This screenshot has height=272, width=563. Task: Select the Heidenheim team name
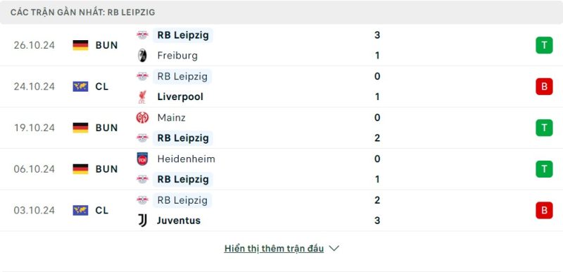186,159
